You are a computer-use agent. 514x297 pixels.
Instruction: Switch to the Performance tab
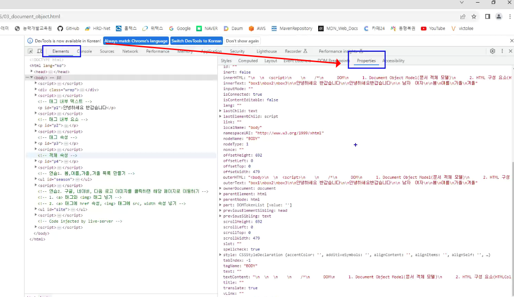click(158, 51)
